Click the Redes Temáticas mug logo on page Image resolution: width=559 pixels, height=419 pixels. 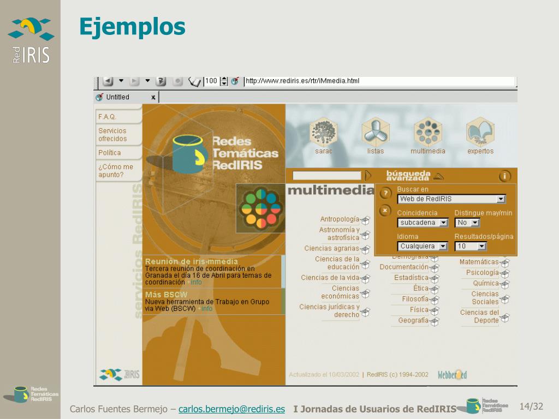point(189,154)
